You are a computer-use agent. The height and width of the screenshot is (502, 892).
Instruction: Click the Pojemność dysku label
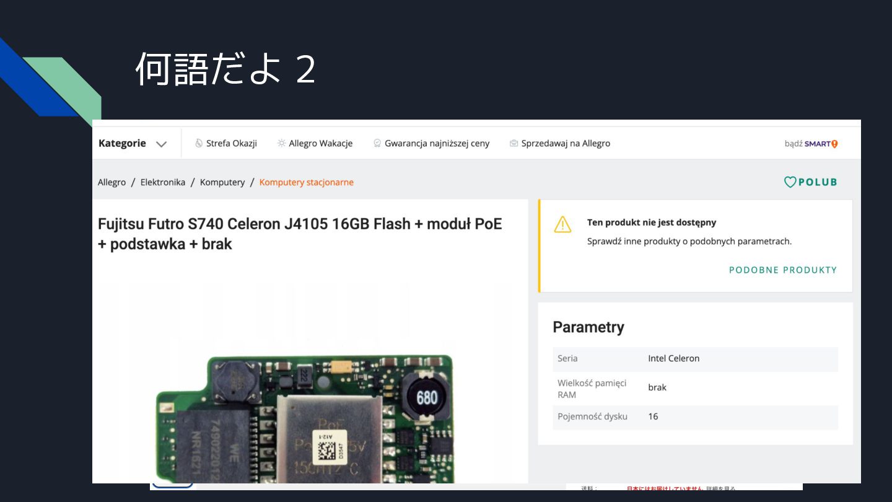[592, 416]
